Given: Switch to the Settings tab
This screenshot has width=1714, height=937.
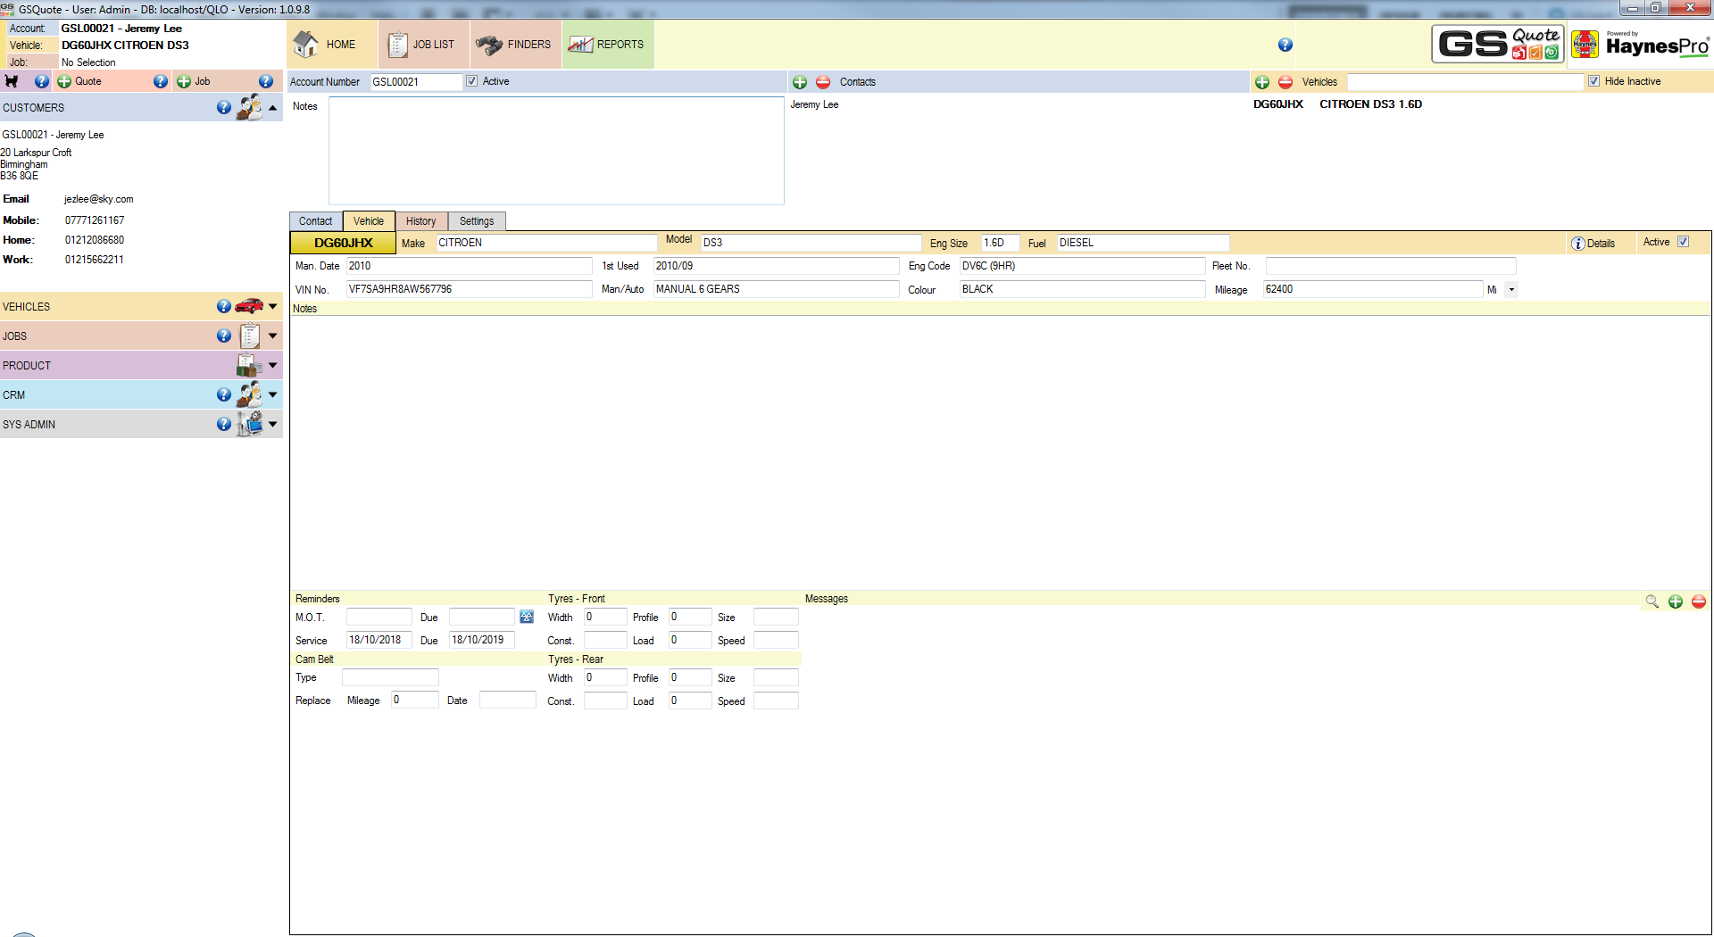Looking at the screenshot, I should 477,221.
